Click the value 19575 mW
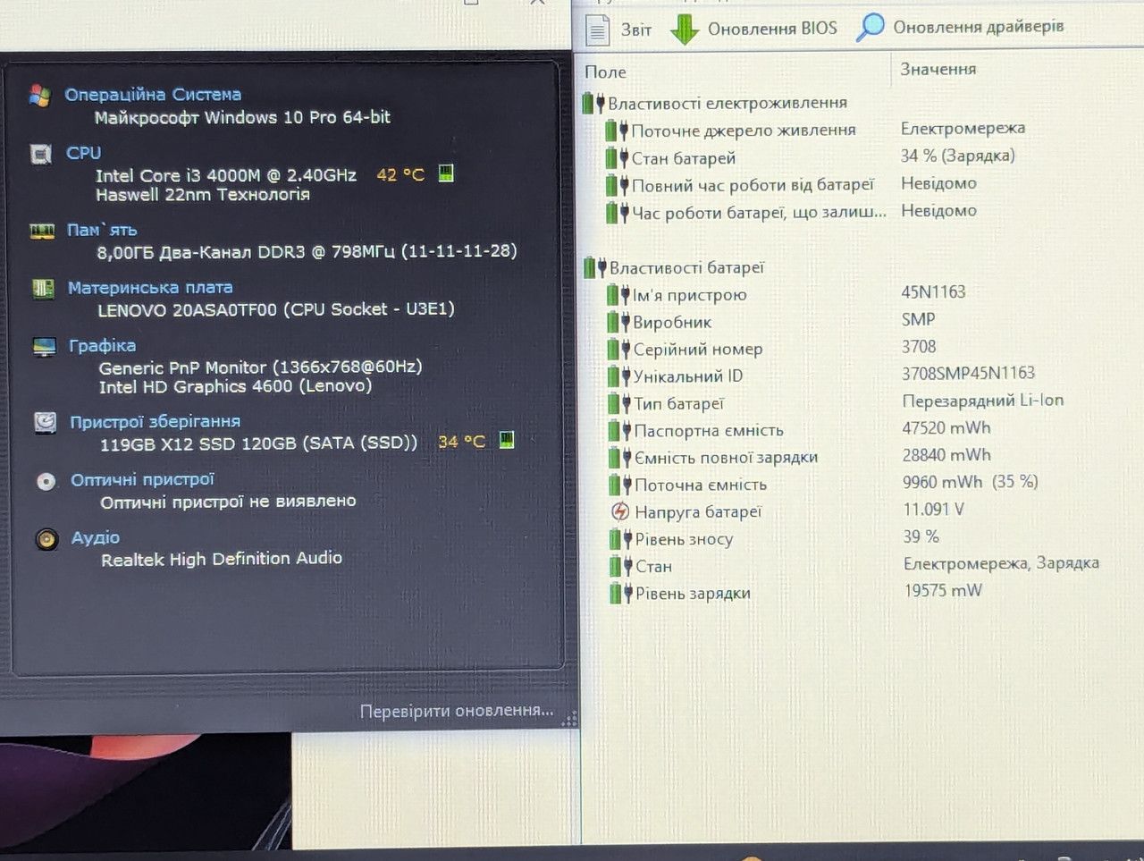The width and height of the screenshot is (1144, 861). (x=943, y=590)
